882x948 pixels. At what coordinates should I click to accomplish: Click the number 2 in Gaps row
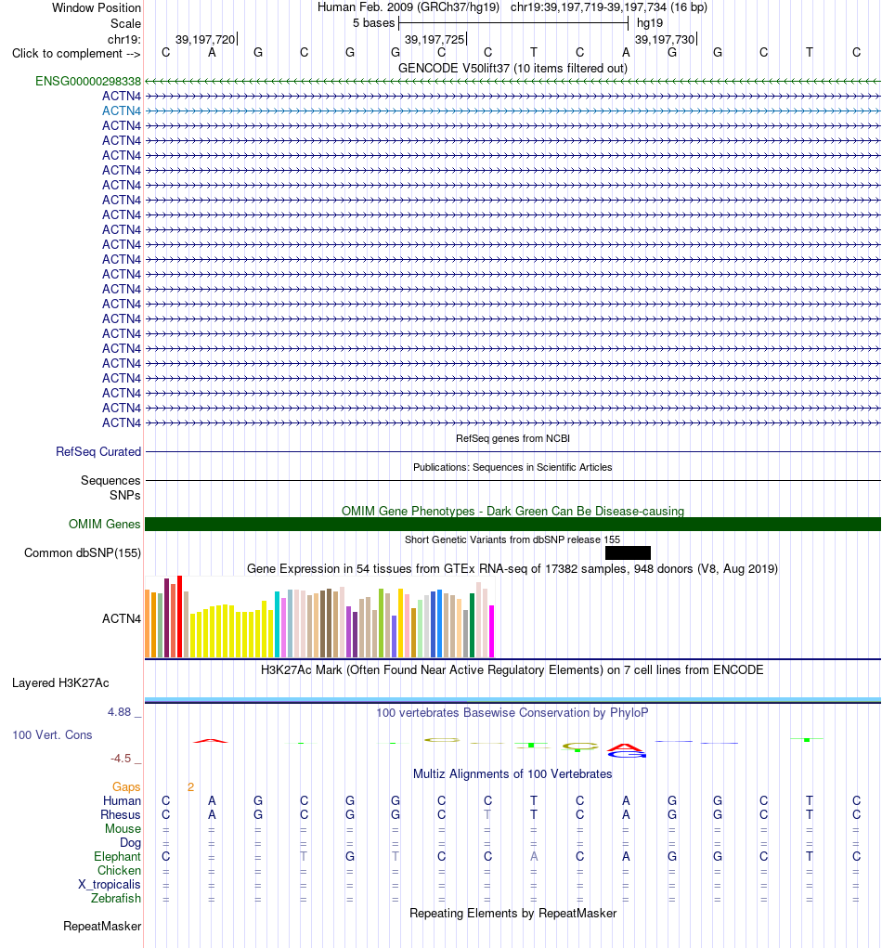tap(190, 786)
